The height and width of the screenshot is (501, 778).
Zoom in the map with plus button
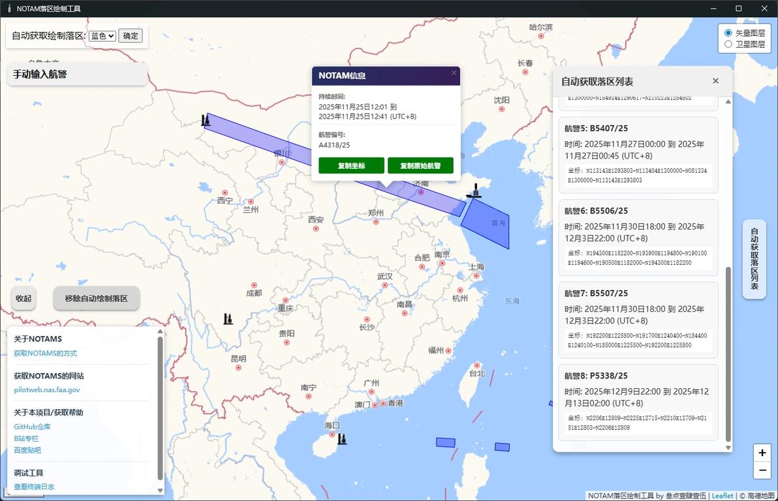[x=762, y=453]
